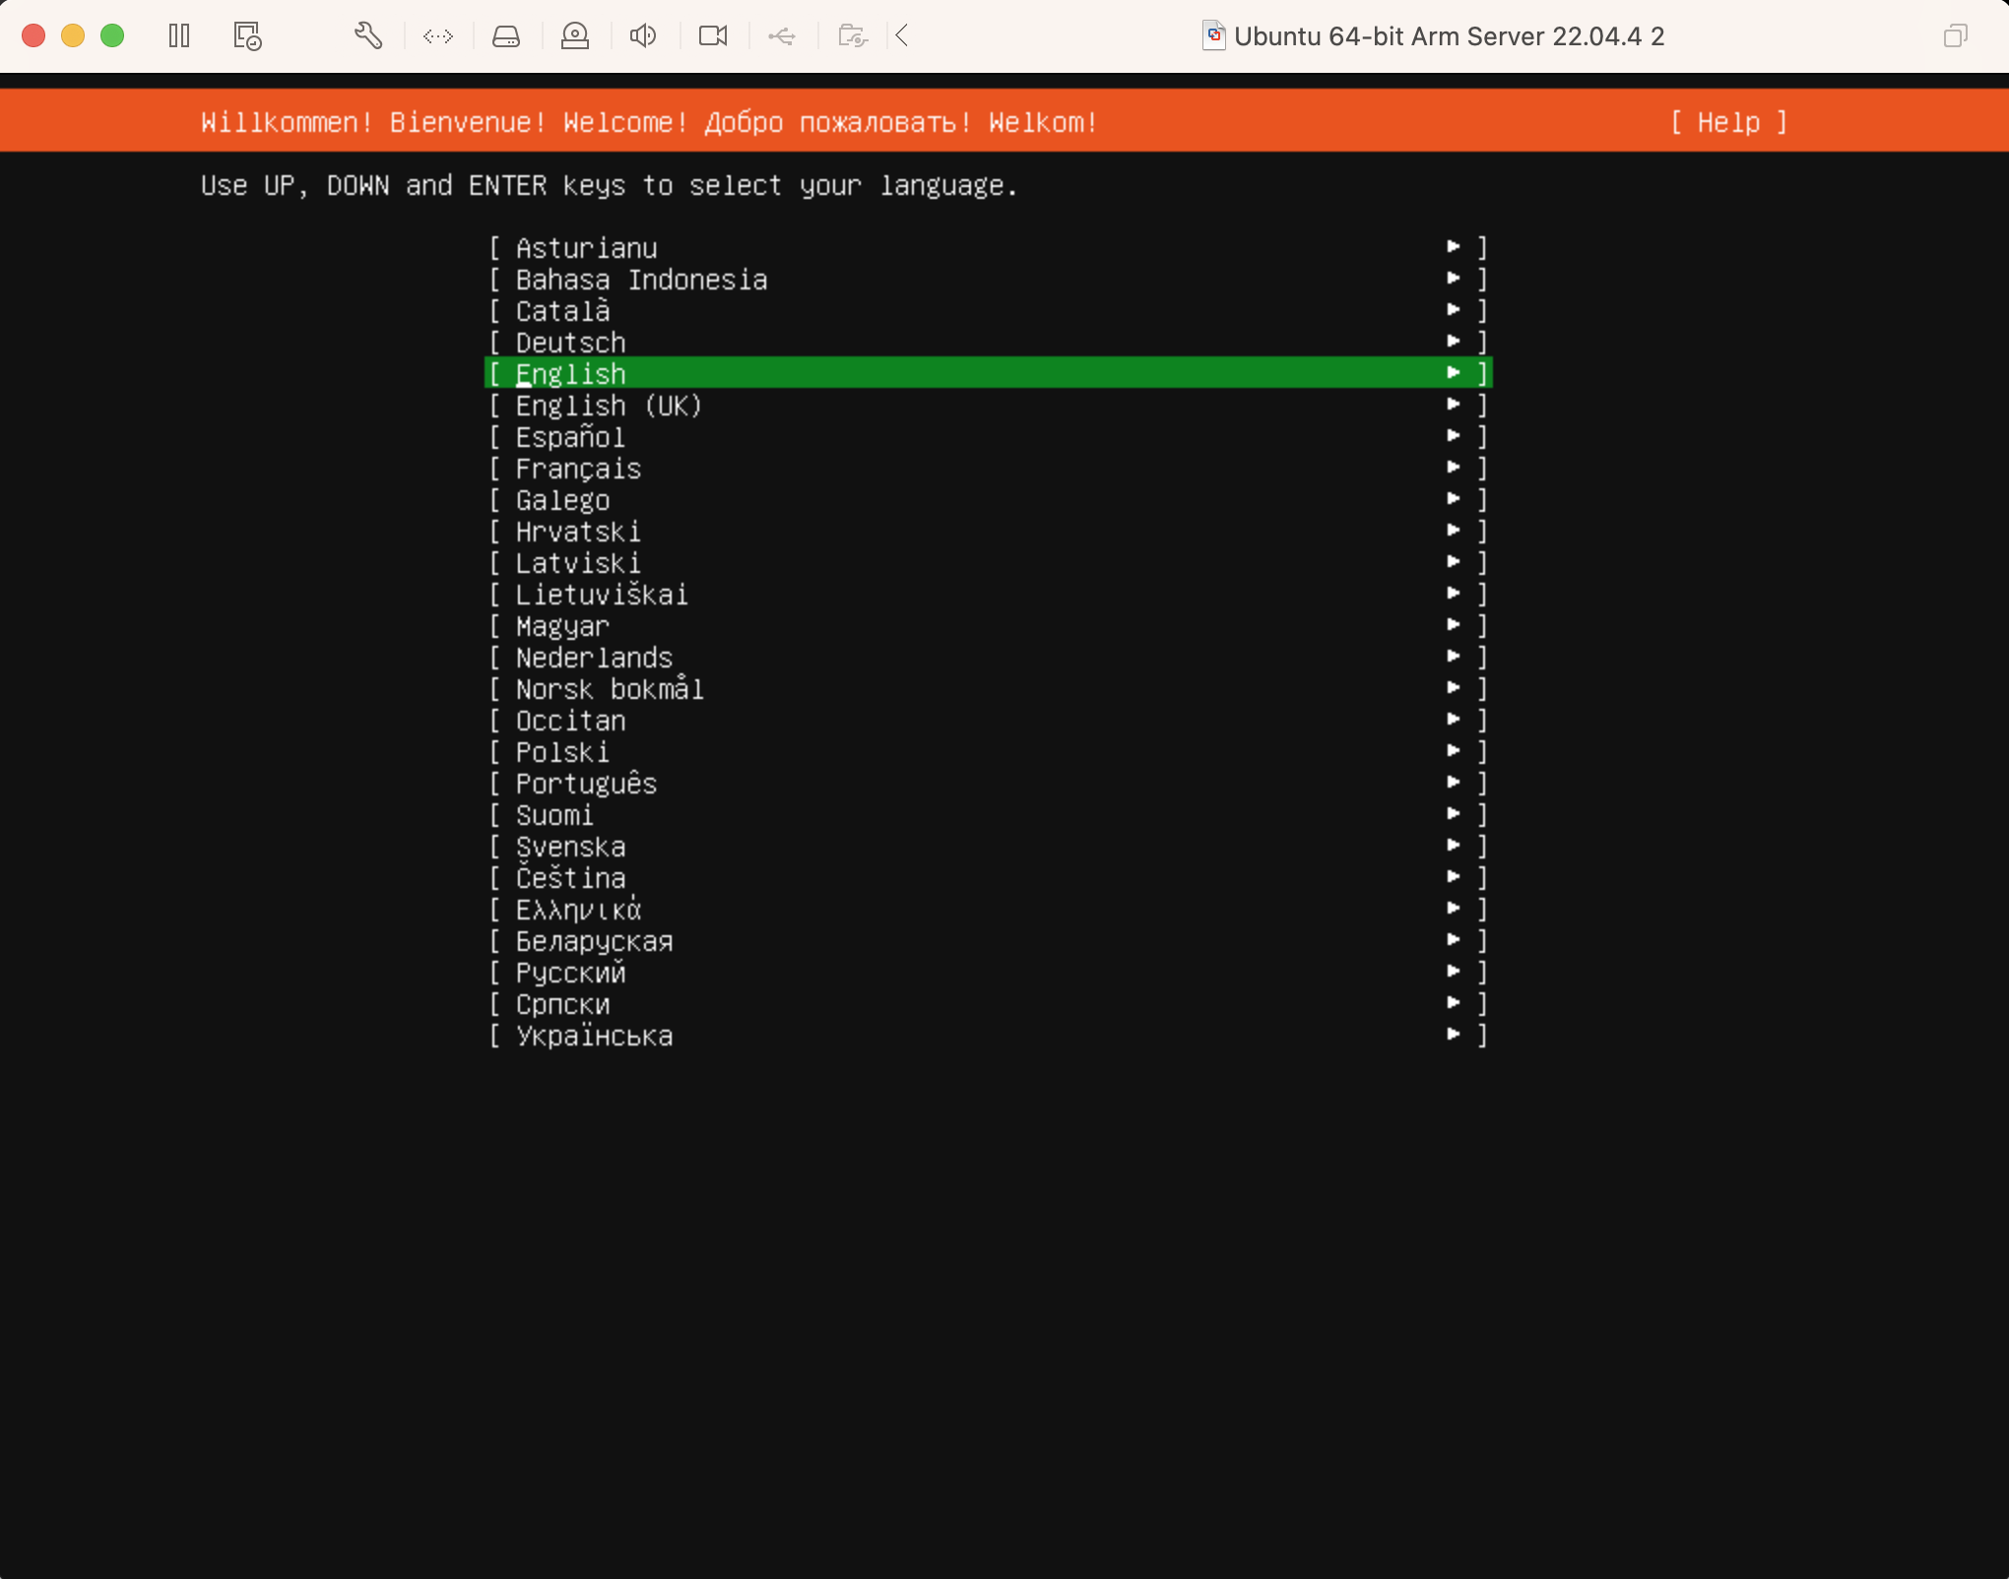Click the network adapter icon
Screen dimensions: 2009x1579
438,36
